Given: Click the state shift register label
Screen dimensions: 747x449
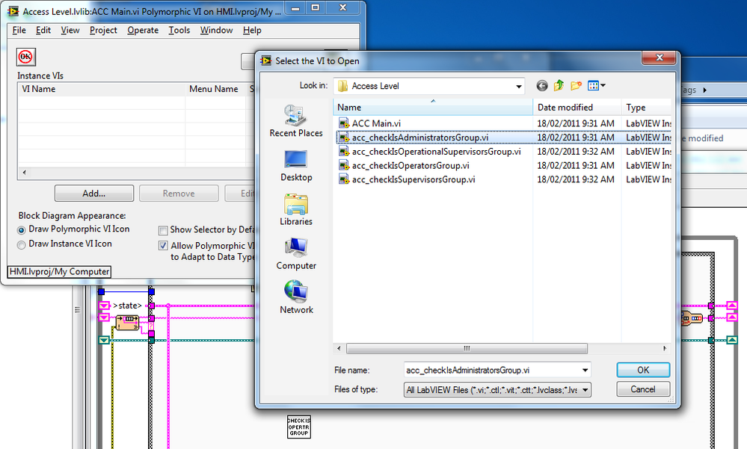Looking at the screenshot, I should click(x=127, y=306).
